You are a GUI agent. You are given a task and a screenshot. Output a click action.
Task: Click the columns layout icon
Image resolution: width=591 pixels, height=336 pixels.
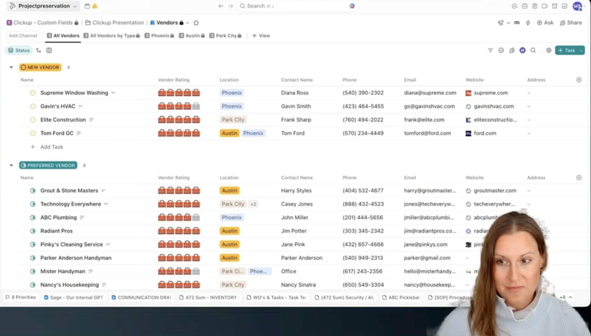(x=49, y=50)
